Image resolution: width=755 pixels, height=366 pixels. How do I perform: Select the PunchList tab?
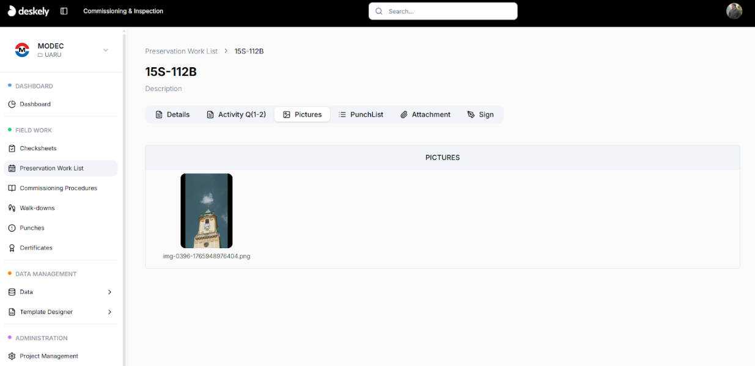tap(361, 115)
